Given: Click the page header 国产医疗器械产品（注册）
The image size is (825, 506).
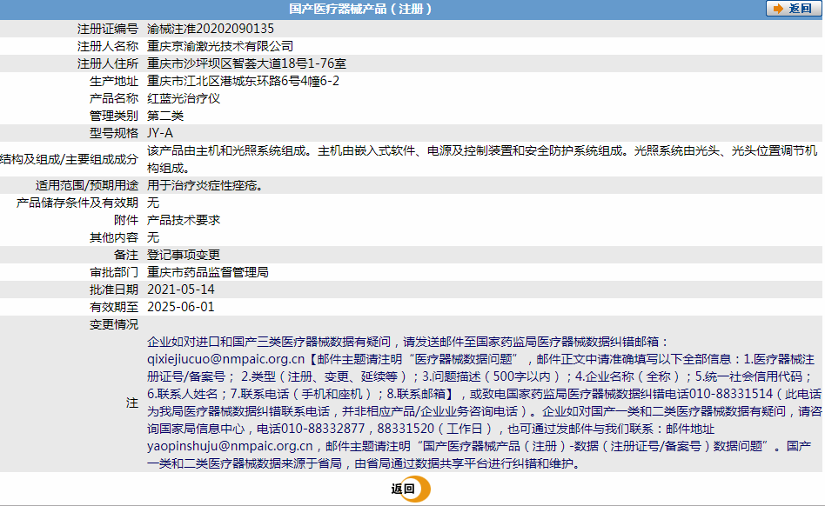Looking at the screenshot, I should (x=360, y=9).
